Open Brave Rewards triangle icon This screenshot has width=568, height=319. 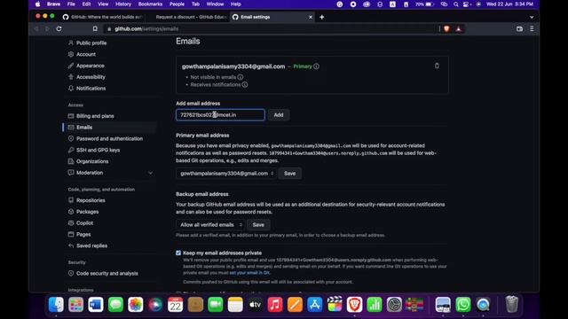pos(459,29)
